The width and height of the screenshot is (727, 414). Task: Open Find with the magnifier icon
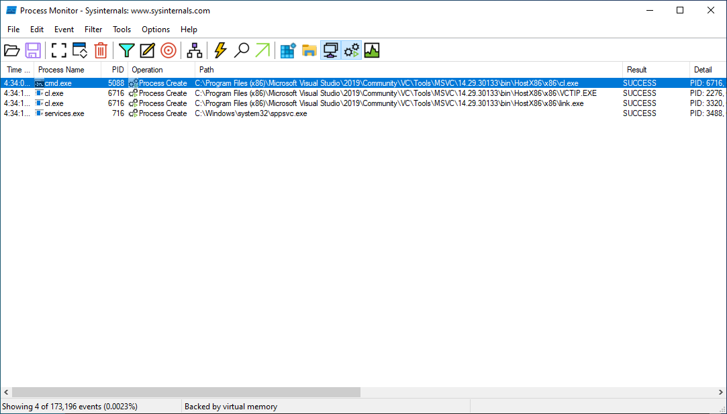coord(241,50)
